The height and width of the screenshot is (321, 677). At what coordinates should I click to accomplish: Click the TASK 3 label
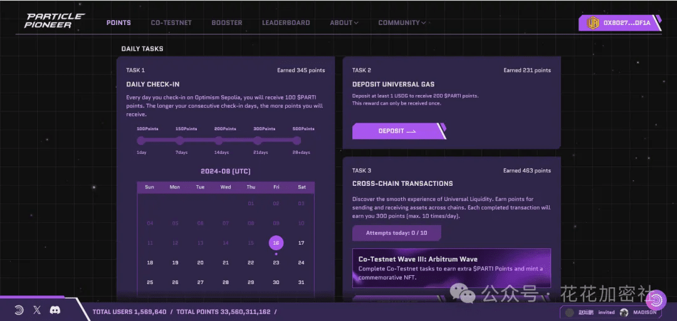(362, 171)
